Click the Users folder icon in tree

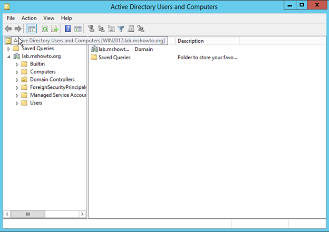click(x=24, y=103)
